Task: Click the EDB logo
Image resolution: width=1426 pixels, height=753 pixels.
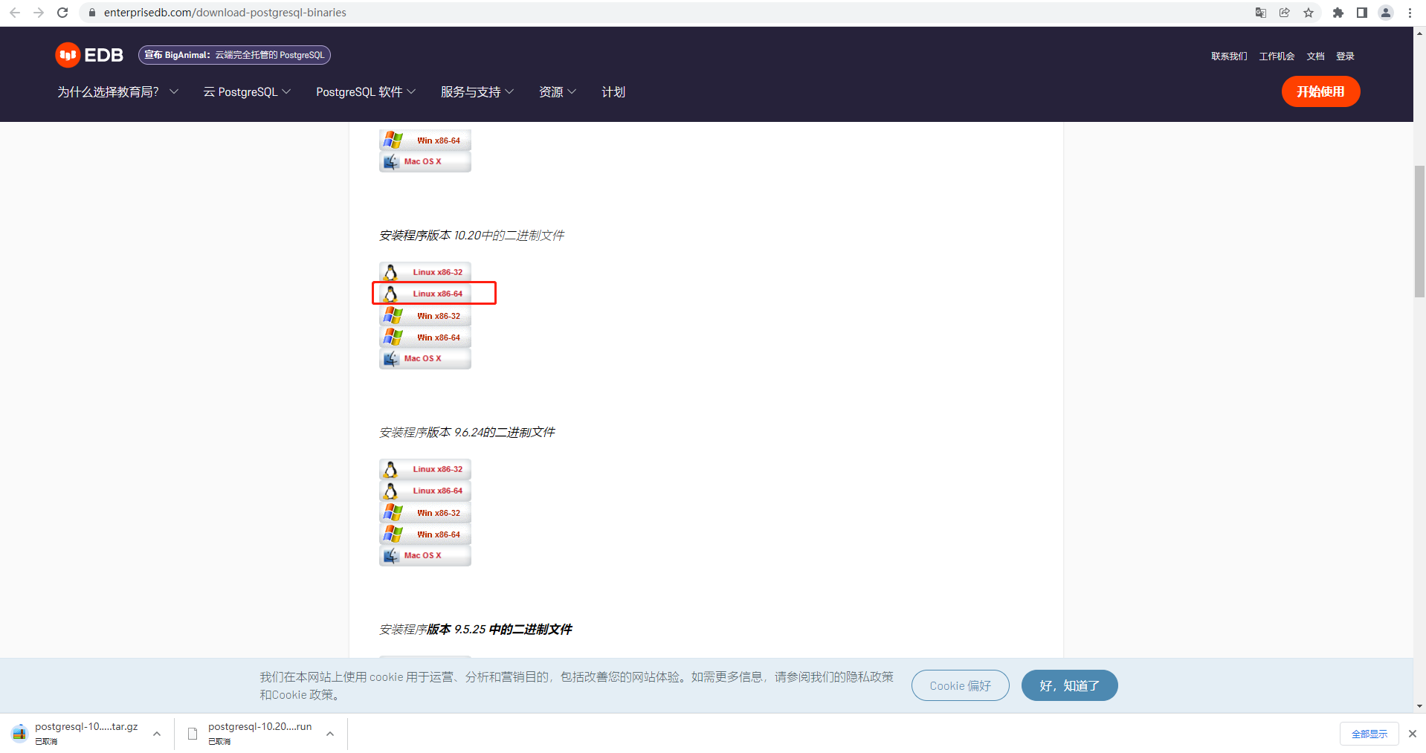Action: pyautogui.click(x=88, y=55)
